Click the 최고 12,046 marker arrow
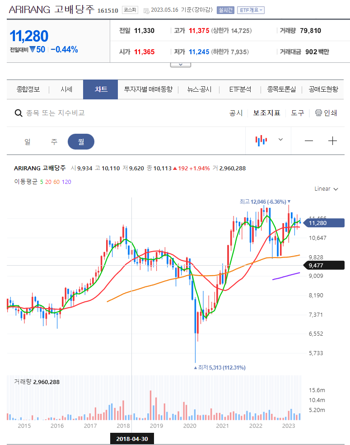This screenshot has height=445, width=350. [289, 201]
